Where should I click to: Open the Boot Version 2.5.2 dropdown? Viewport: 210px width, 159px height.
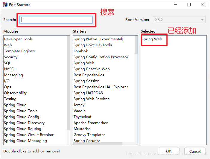(179, 20)
